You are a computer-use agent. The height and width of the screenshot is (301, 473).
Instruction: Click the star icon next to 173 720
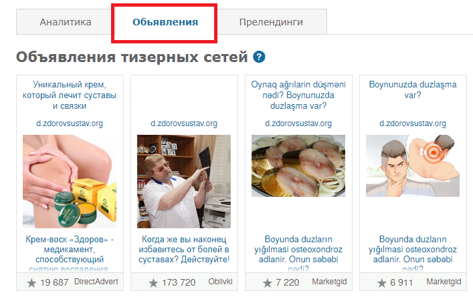tap(153, 283)
